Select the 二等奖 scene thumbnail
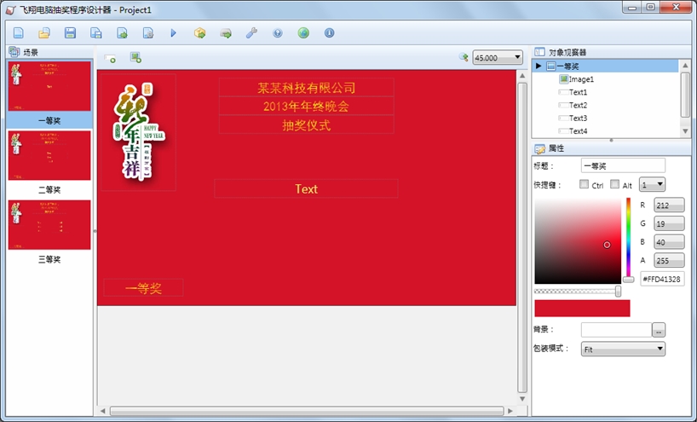 (49, 155)
